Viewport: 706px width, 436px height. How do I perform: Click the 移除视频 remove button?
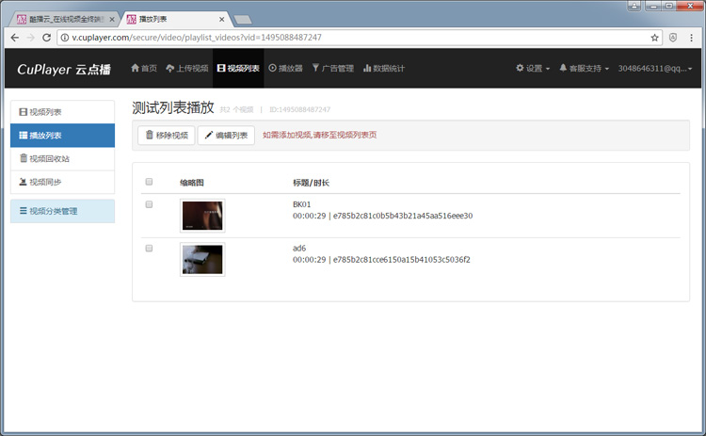tap(166, 136)
